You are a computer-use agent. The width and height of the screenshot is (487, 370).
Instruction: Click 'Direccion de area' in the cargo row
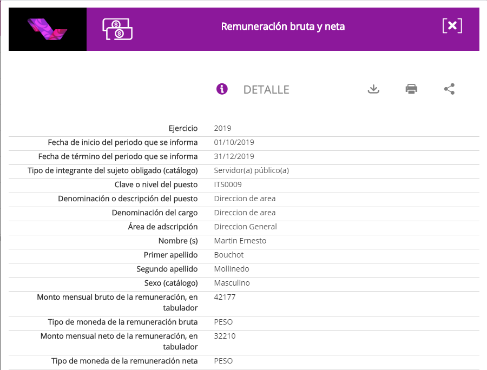(245, 213)
